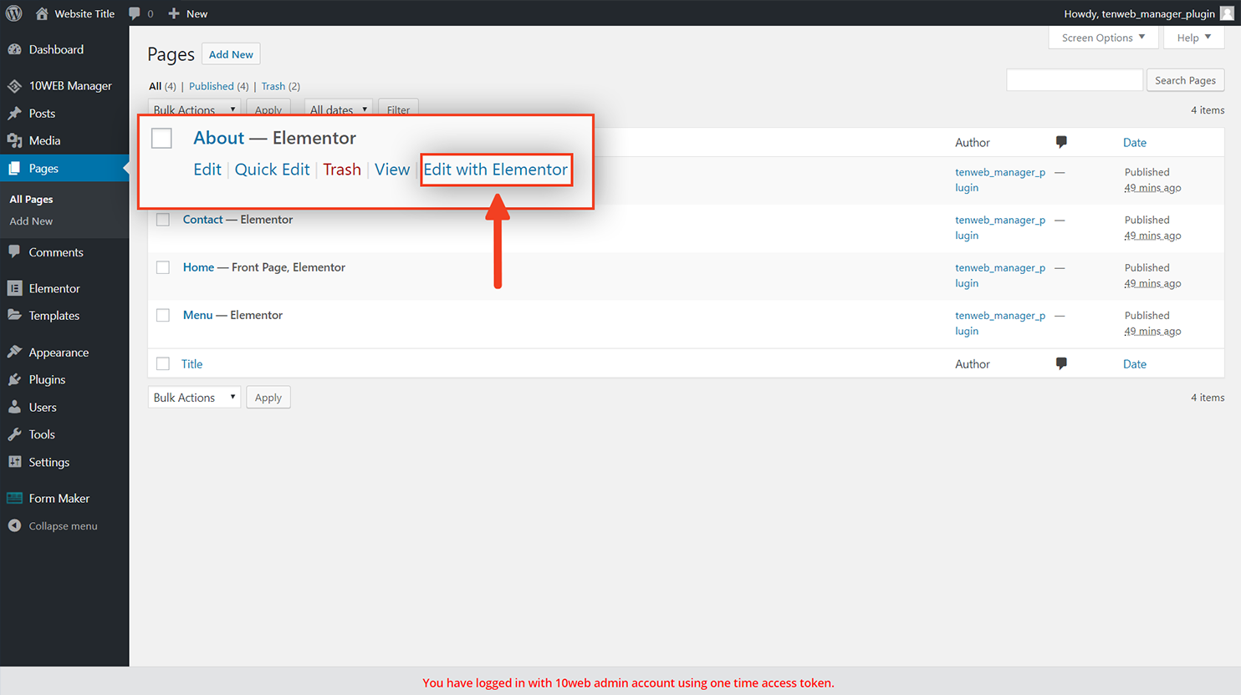The width and height of the screenshot is (1241, 695).
Task: Open the Home page title link
Action: (198, 267)
